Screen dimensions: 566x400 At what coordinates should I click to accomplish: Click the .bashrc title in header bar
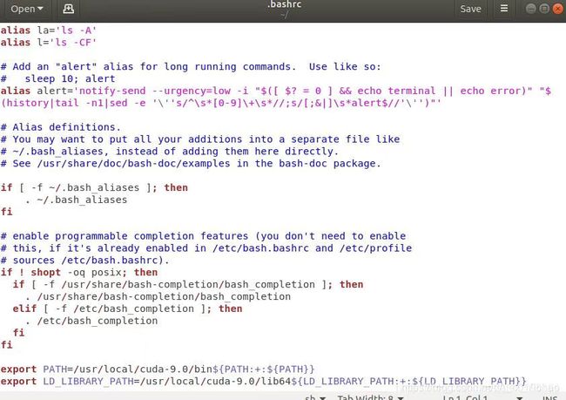(284, 4)
